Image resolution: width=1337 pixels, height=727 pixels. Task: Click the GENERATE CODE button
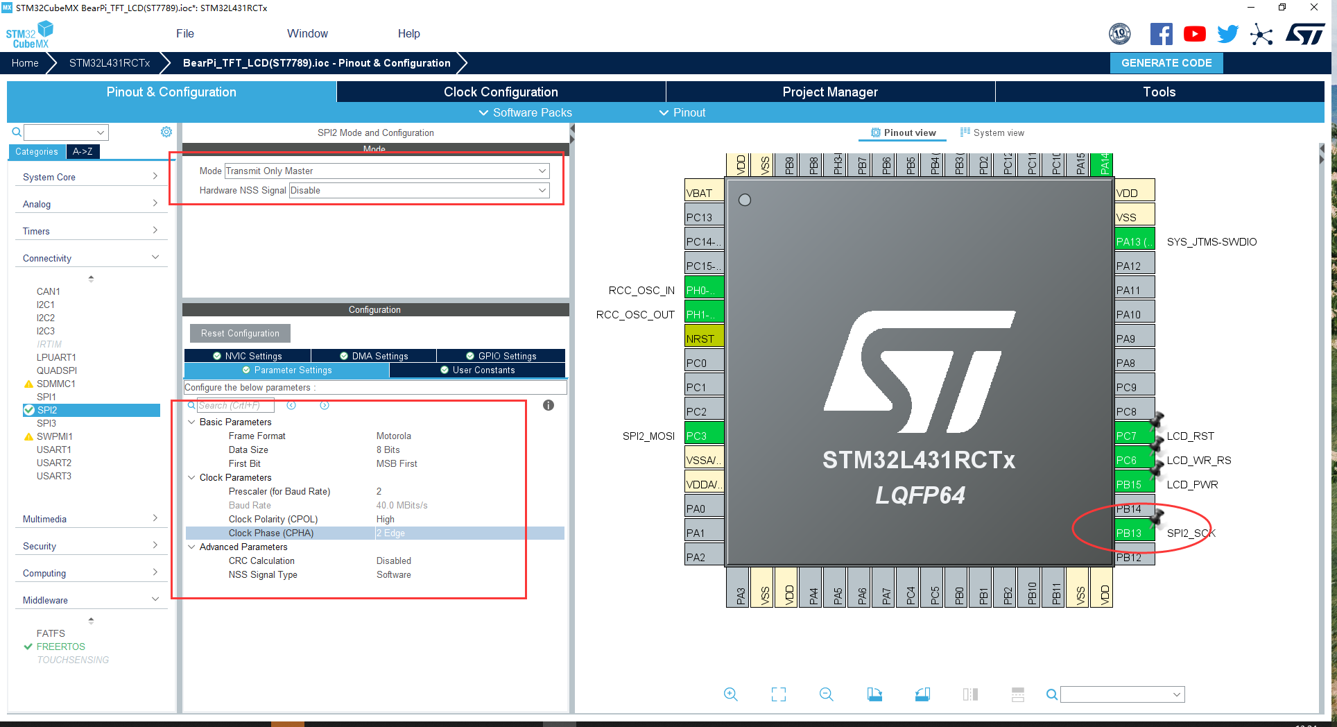pyautogui.click(x=1166, y=62)
